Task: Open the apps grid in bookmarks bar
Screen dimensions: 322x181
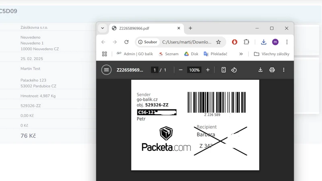Action: [105, 54]
